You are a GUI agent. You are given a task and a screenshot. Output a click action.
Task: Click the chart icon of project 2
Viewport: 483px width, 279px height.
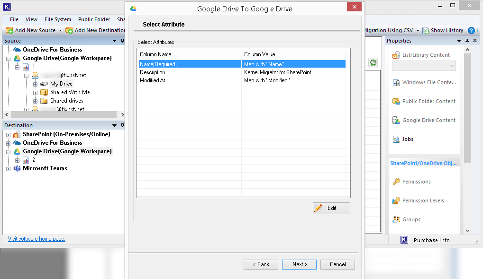tap(26, 160)
